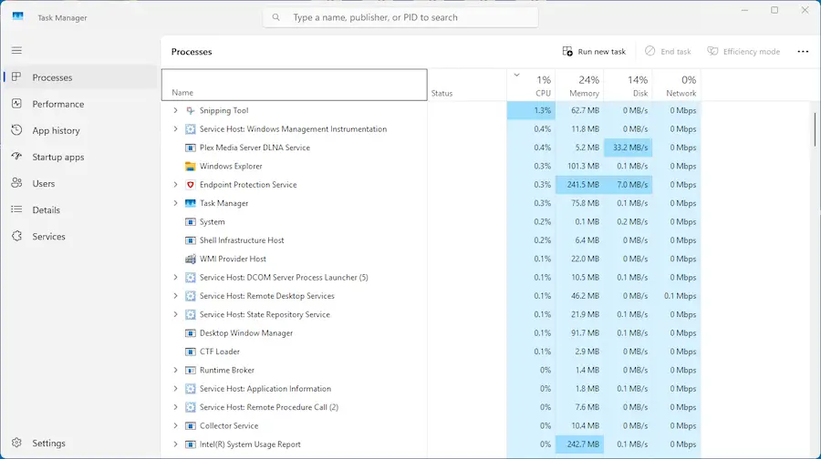Screen dimensions: 821x459
Task: Expand the Runtime Broker group
Action: tap(175, 370)
